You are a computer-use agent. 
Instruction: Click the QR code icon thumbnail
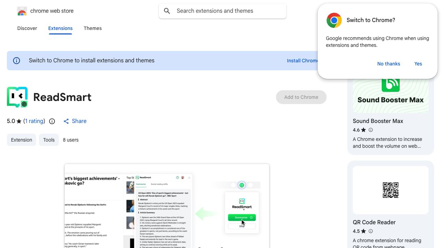[x=391, y=190]
